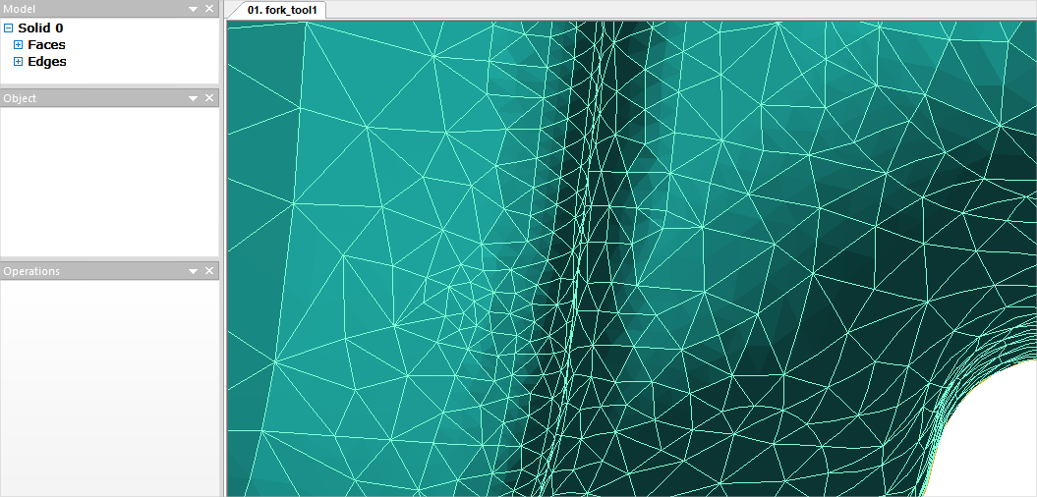The height and width of the screenshot is (497, 1037).
Task: Collapse the Solid 0 tree node
Action: click(9, 28)
